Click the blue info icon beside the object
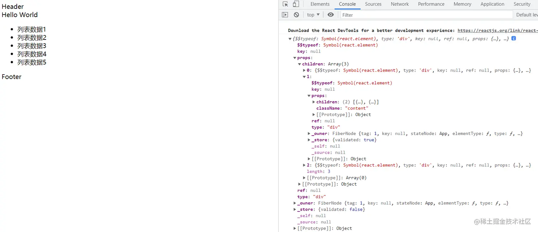Image resolution: width=538 pixels, height=232 pixels. (513, 38)
